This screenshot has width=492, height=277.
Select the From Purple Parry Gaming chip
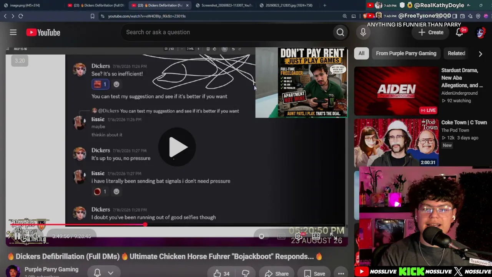coord(406,53)
